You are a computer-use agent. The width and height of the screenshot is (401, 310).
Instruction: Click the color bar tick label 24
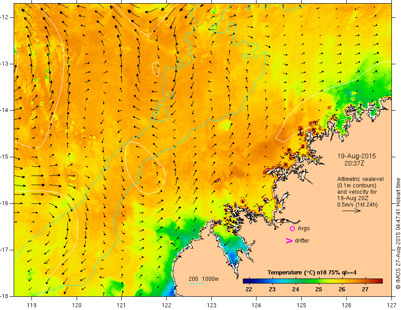coord(295,289)
